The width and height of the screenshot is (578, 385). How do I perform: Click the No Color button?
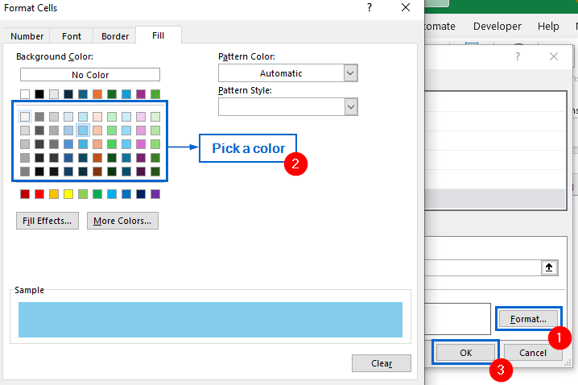90,75
